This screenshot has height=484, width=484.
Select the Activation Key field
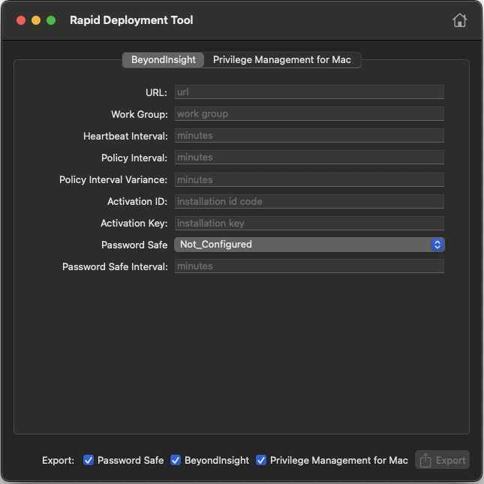coord(309,223)
